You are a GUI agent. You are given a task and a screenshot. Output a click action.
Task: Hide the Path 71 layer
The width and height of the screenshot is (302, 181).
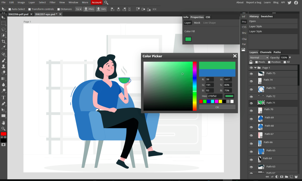click(x=251, y=103)
